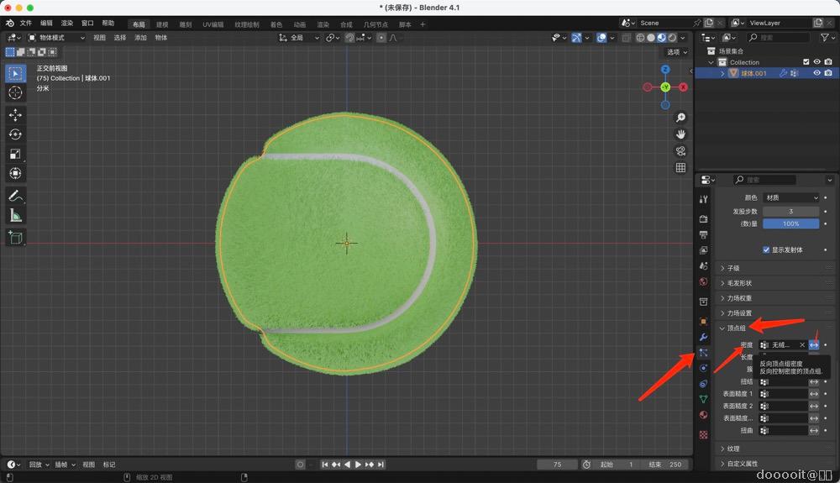Open the Particle properties tab
840x483 pixels.
(703, 353)
